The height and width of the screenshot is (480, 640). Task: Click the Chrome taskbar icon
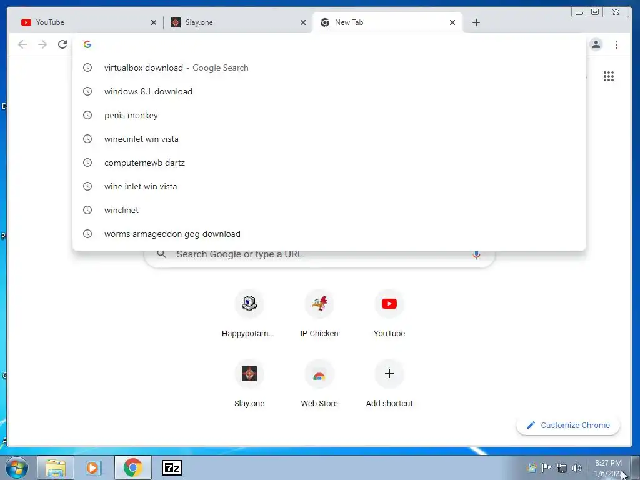point(133,467)
